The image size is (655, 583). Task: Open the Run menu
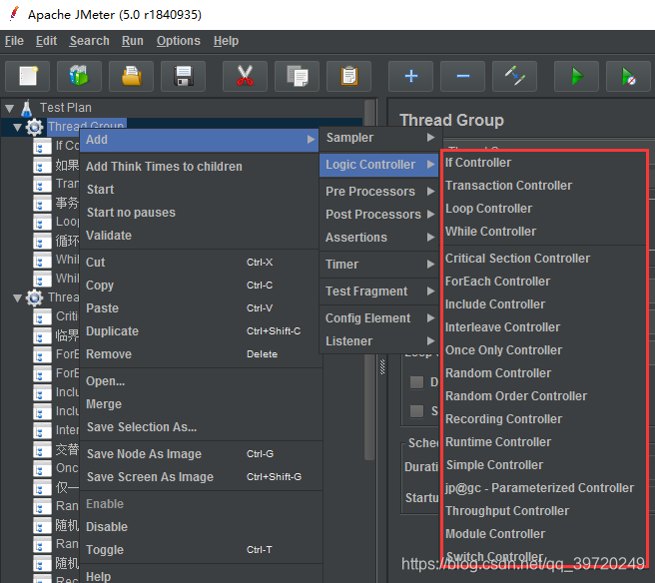coord(133,41)
